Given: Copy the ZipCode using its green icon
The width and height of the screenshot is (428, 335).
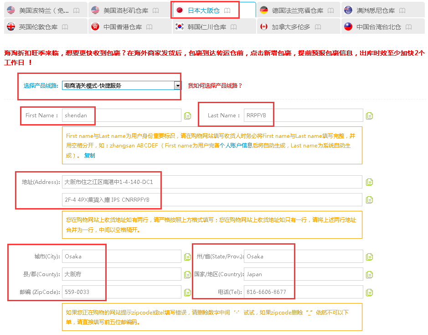Looking at the screenshot, I should [187, 293].
